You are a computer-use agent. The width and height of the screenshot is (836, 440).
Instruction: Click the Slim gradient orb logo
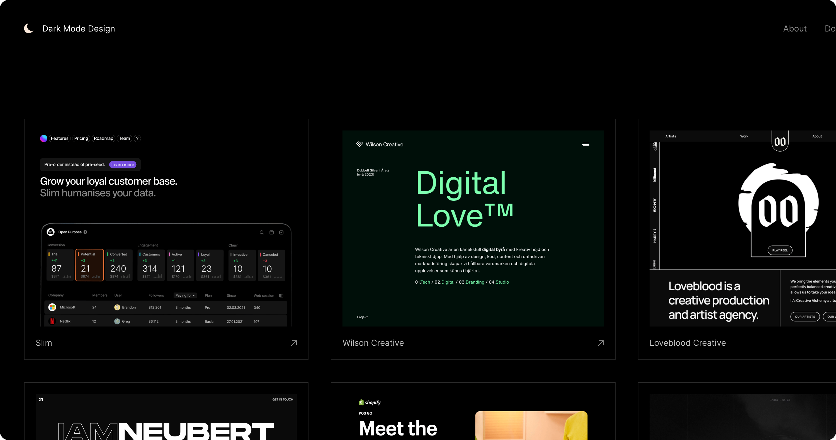coord(43,138)
